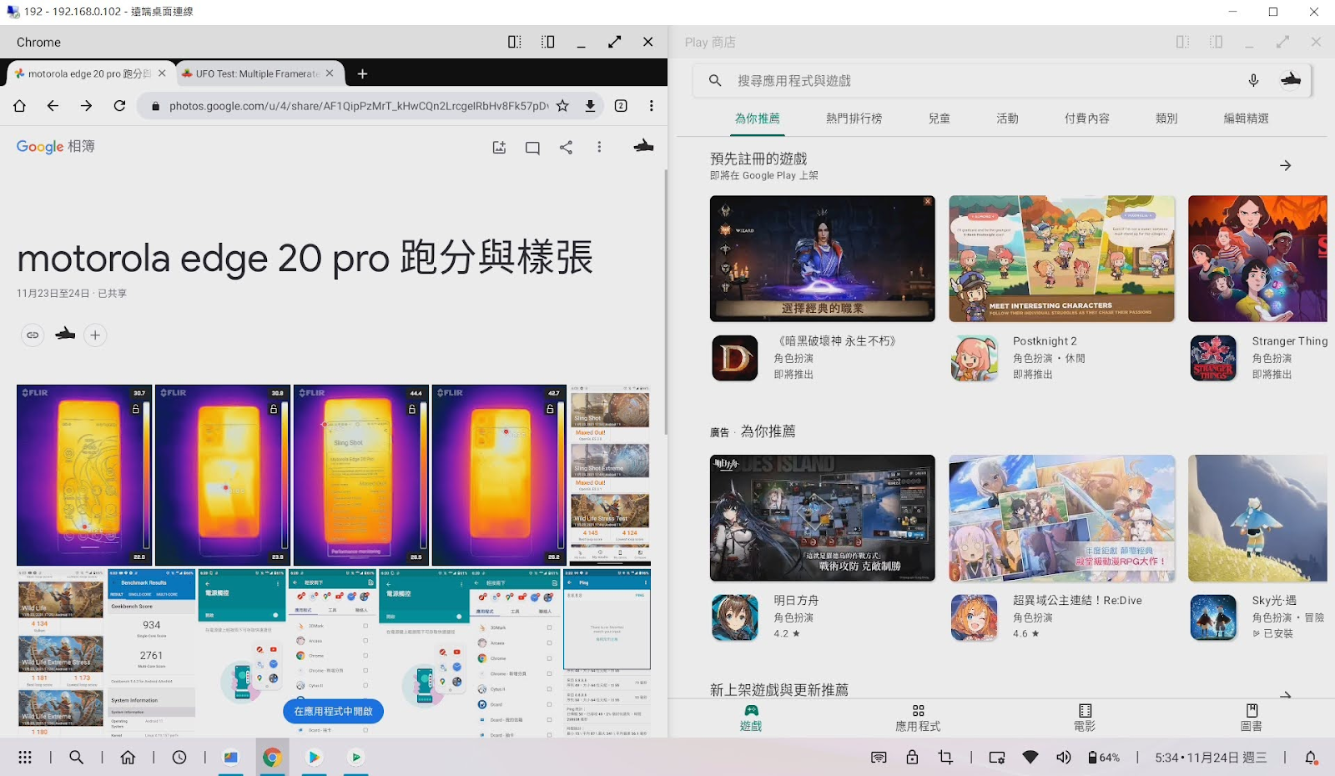The image size is (1335, 776).
Task: Start voice search in Play Store
Action: 1253,80
